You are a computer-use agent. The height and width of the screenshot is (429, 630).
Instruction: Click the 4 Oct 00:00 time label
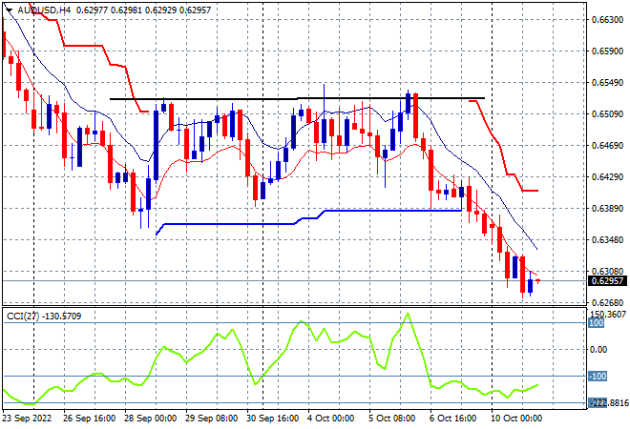(331, 419)
